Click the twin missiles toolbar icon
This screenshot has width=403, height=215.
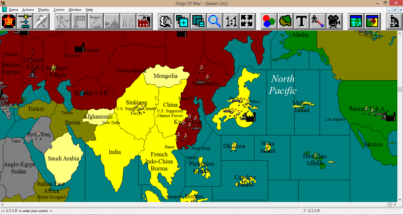coord(128,21)
